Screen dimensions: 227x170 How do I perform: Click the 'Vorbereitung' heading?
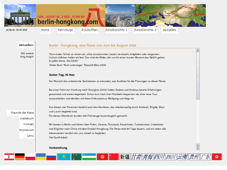pos(58,148)
